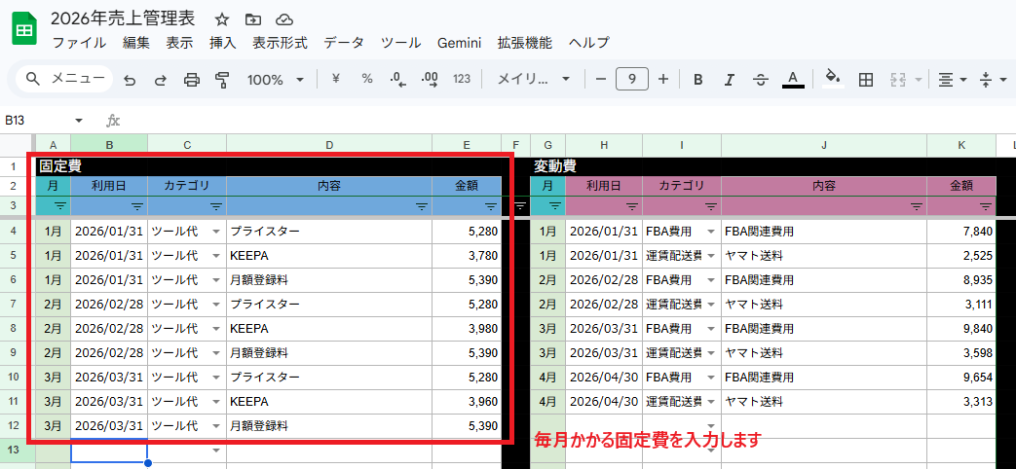
Task: Decrease font size with minus button
Action: (601, 80)
